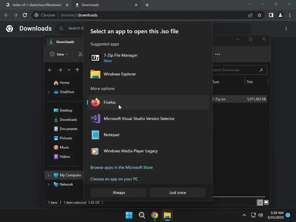Show hidden system tray icons
The image size is (296, 222).
[244, 215]
